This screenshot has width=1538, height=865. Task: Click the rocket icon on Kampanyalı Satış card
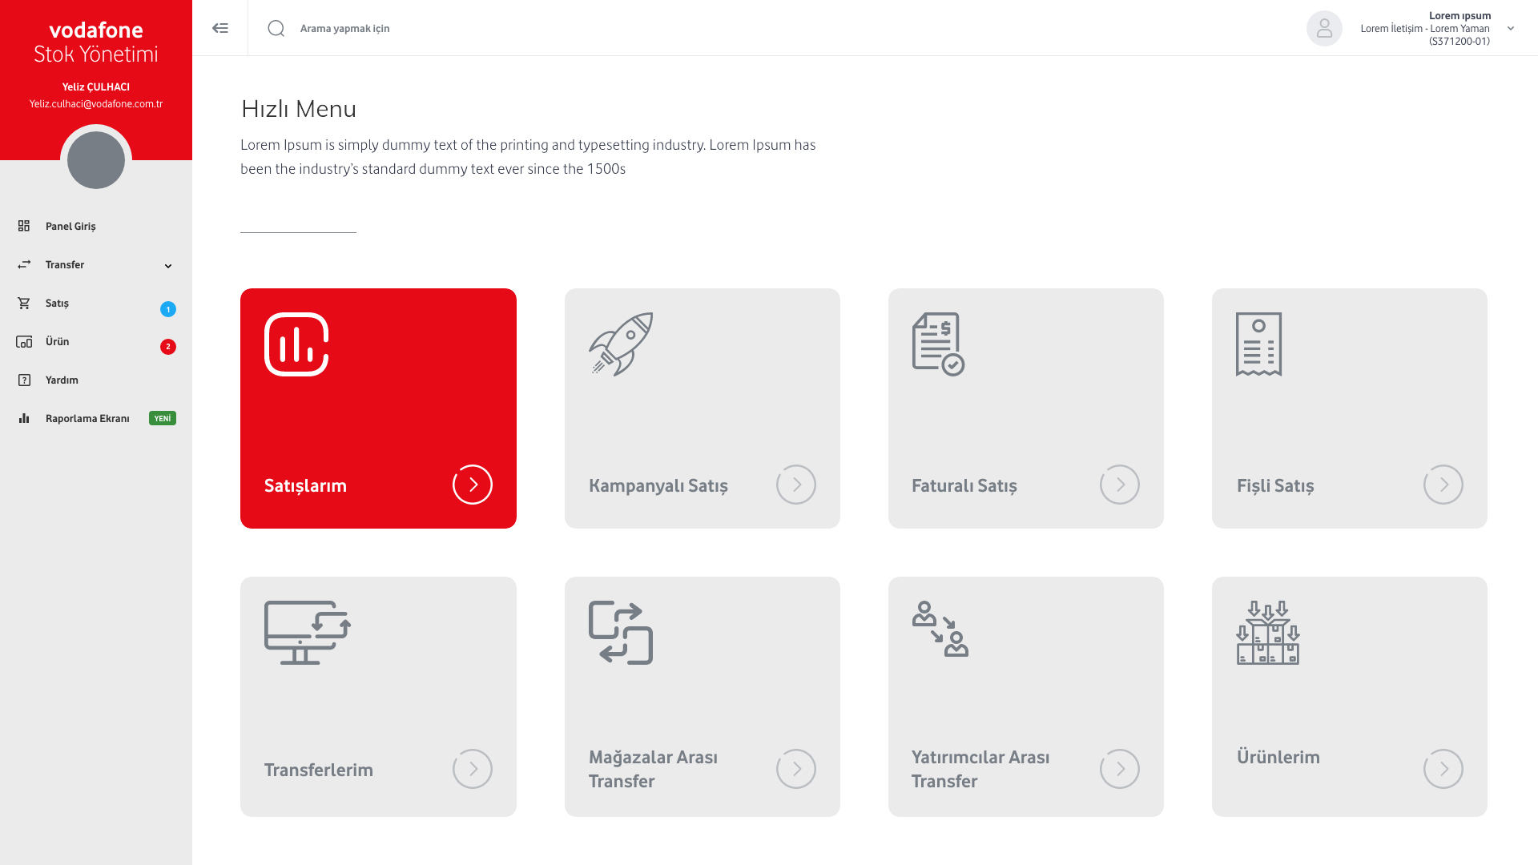621,344
